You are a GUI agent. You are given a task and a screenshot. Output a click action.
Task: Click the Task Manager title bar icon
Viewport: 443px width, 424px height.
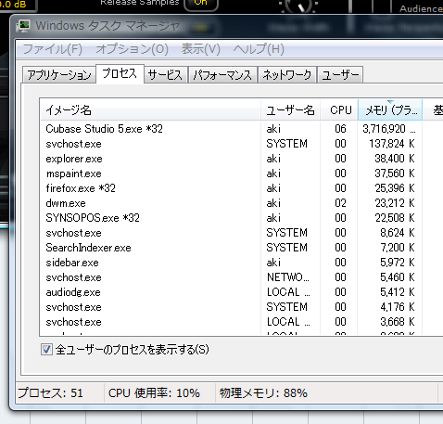23,26
